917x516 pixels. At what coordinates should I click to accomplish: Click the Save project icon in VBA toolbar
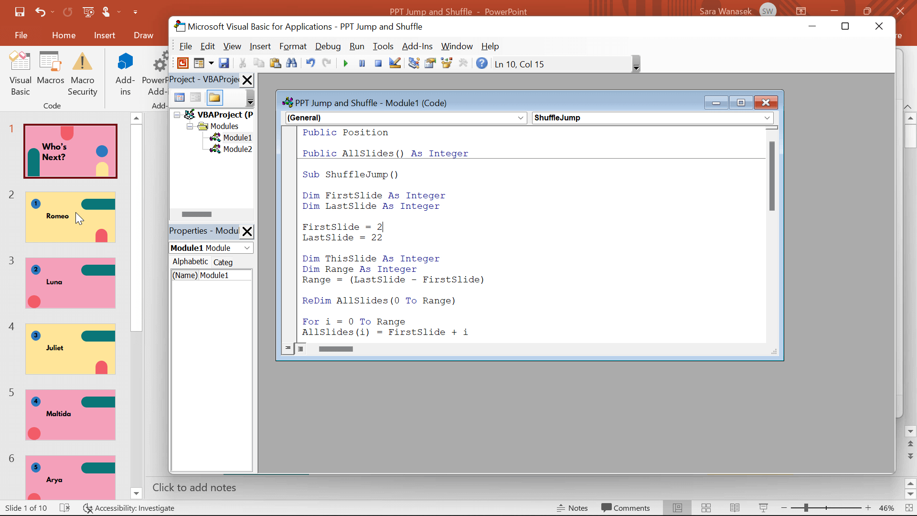(224, 64)
